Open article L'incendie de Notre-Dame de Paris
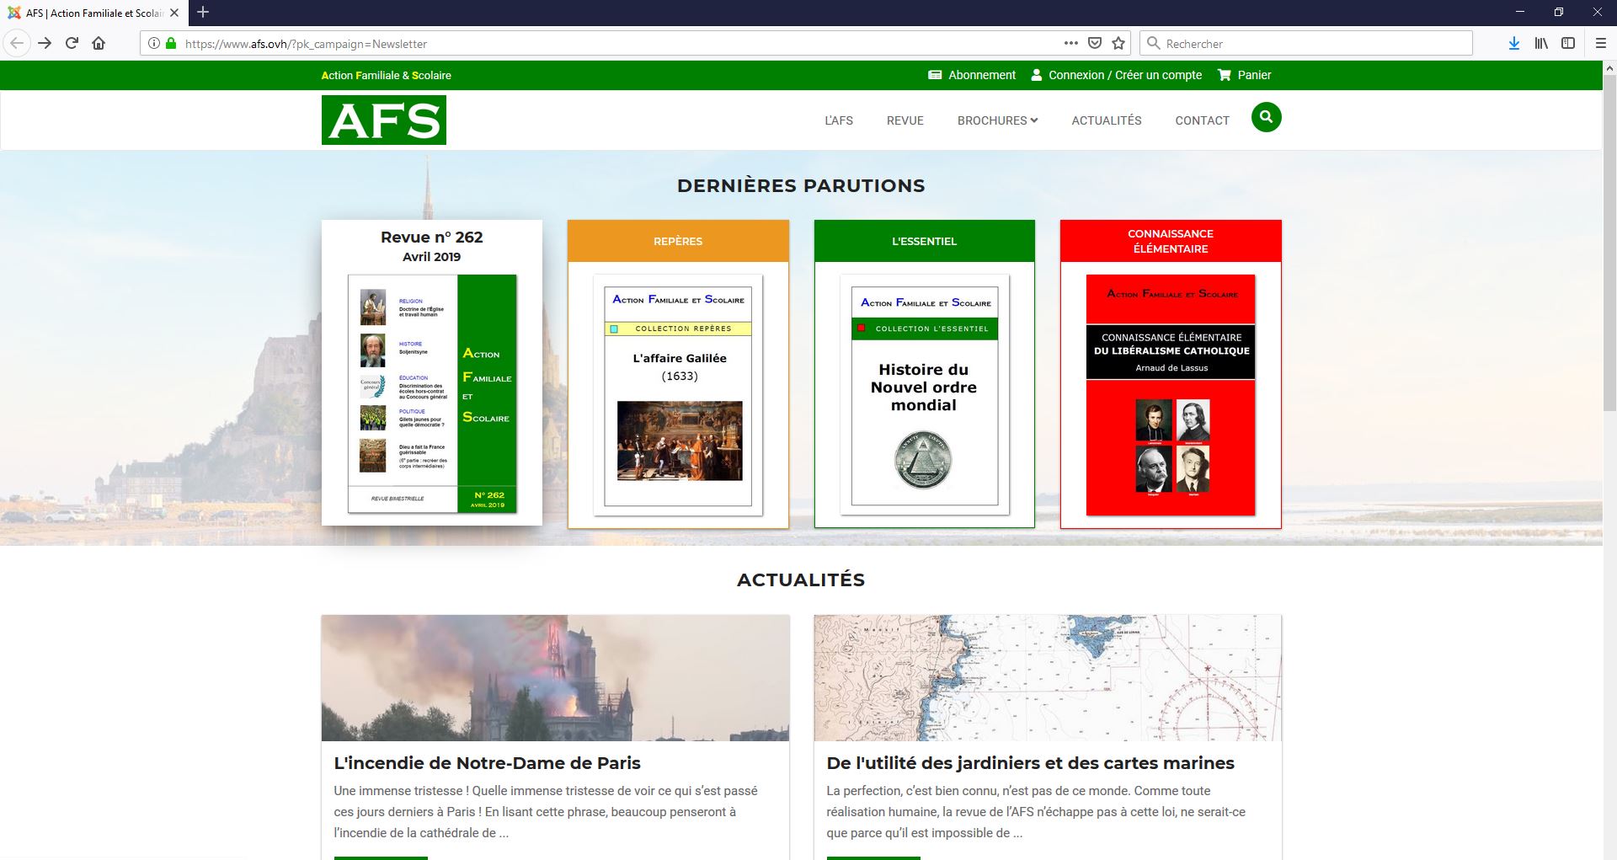This screenshot has height=860, width=1617. pos(487,763)
